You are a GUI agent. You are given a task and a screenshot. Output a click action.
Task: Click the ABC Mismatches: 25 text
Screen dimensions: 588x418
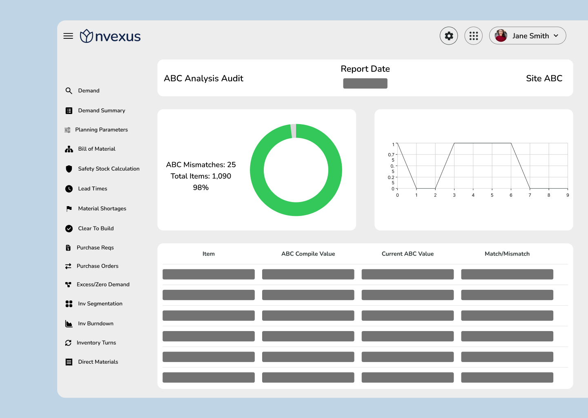tap(201, 165)
